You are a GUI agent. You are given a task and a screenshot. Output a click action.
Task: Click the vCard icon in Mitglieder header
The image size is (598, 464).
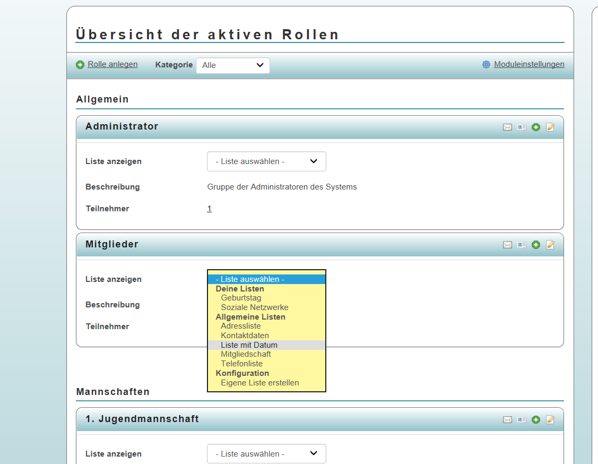click(522, 245)
